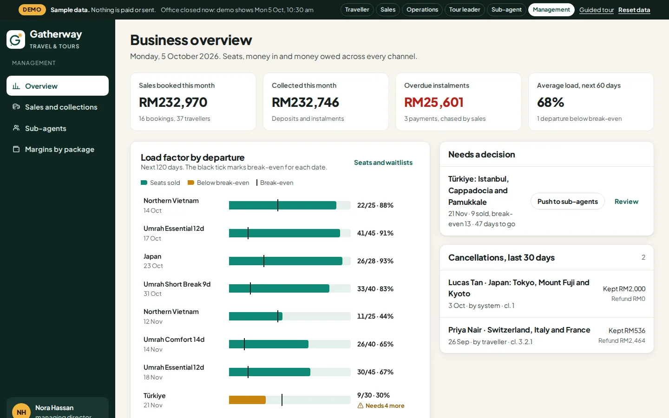
Task: Click the Needs 4 more warning text
Action: click(385, 405)
